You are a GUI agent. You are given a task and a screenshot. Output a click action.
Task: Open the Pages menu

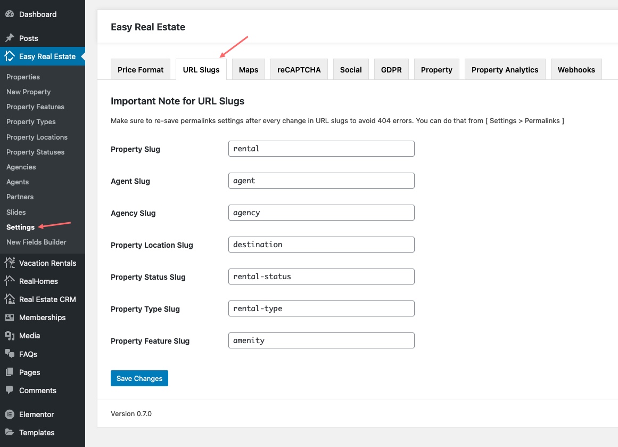43,372
